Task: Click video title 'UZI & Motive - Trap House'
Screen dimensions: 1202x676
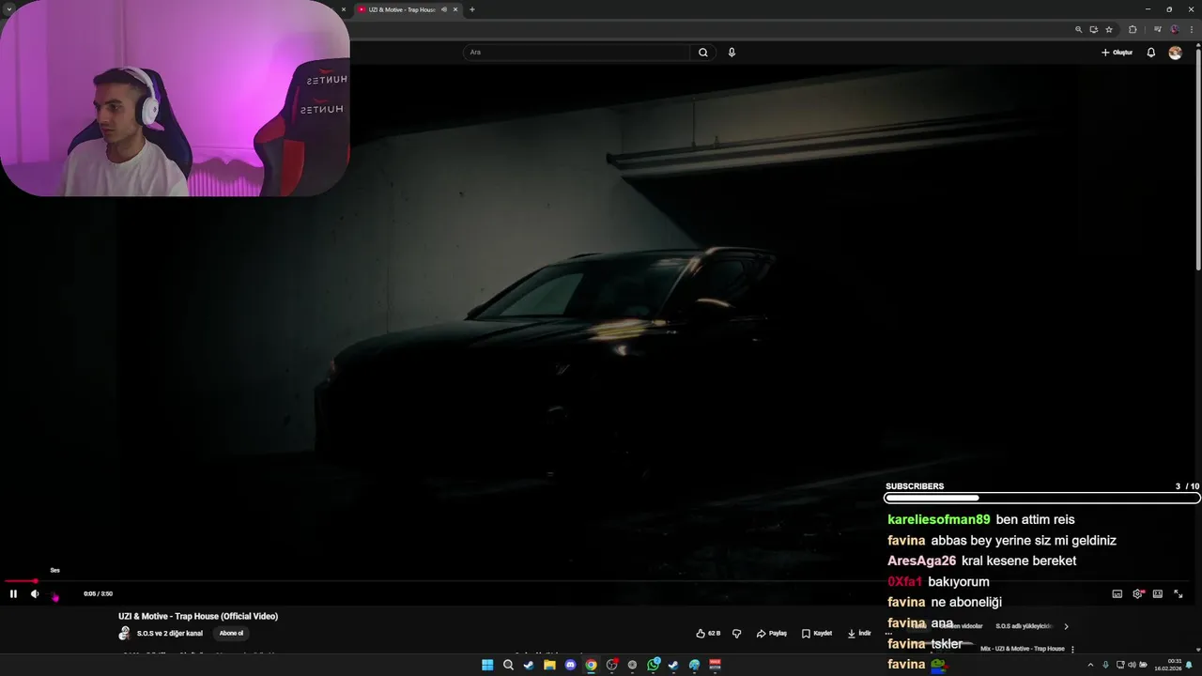Action: pos(198,616)
